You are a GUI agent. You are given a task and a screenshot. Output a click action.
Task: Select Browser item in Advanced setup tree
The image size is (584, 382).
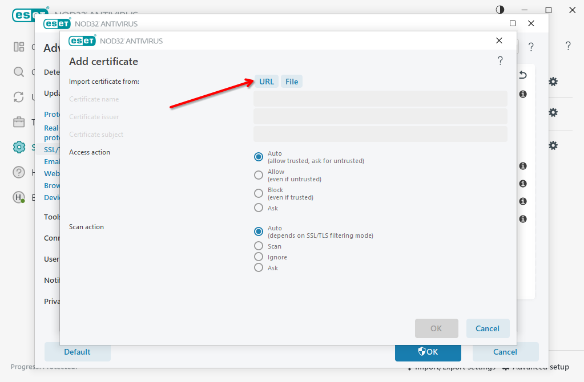coord(52,185)
